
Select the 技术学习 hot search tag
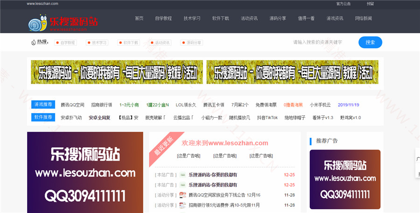click(x=97, y=43)
